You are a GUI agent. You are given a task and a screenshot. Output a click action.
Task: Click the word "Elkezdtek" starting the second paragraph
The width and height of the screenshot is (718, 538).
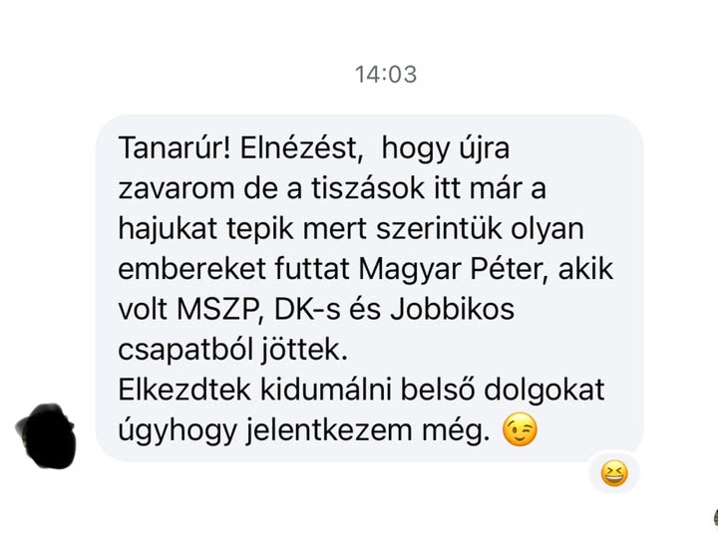(184, 390)
